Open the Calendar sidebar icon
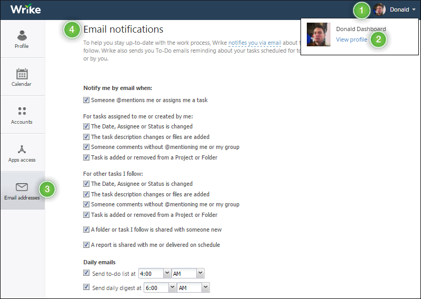This screenshot has width=421, height=299. [22, 74]
